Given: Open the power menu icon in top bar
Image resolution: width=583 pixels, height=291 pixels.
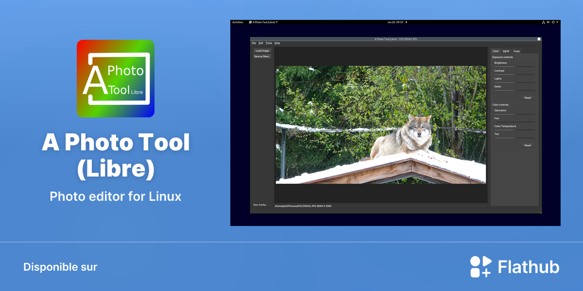Looking at the screenshot, I should coord(553,22).
